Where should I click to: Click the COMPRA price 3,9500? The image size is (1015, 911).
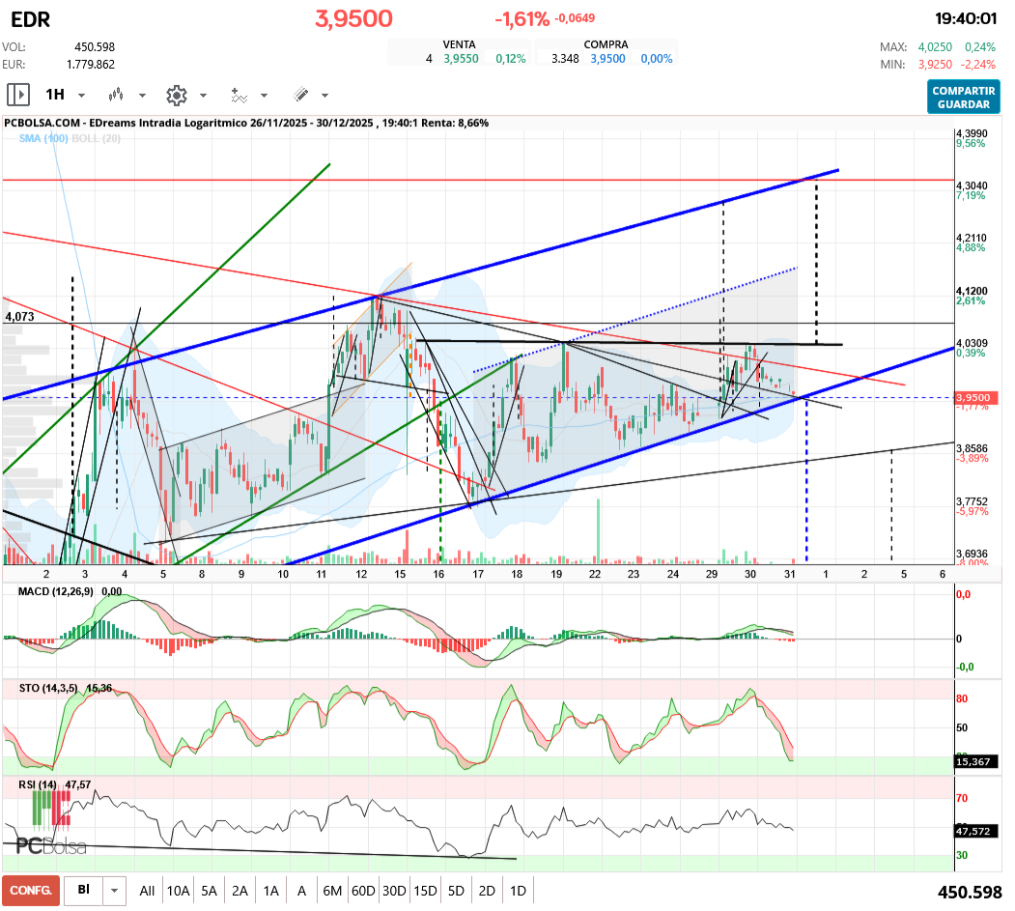(607, 59)
